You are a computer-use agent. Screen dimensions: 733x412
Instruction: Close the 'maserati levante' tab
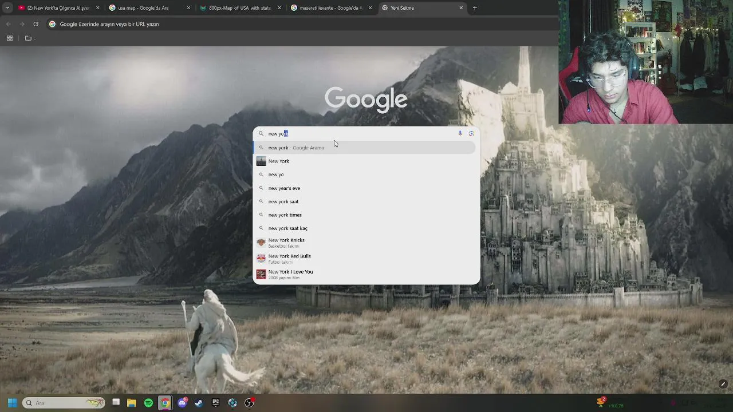(x=371, y=8)
